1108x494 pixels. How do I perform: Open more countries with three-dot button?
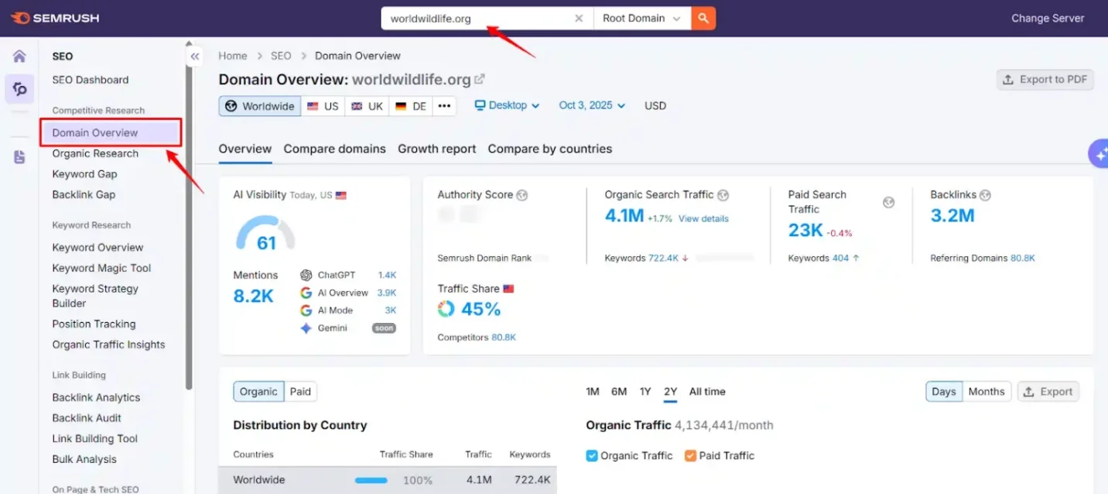click(443, 106)
